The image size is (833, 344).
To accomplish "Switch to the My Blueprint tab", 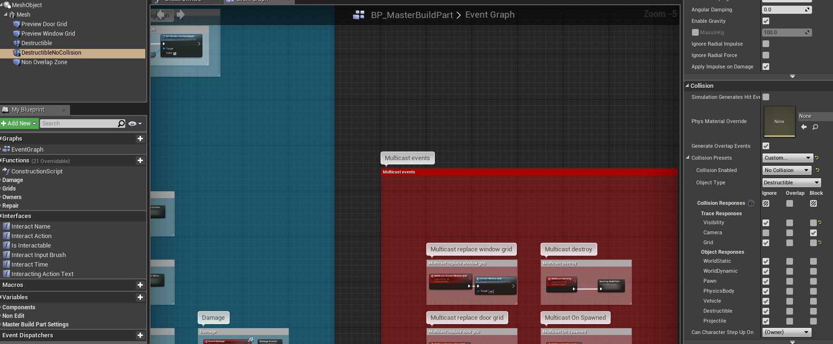I will click(28, 110).
